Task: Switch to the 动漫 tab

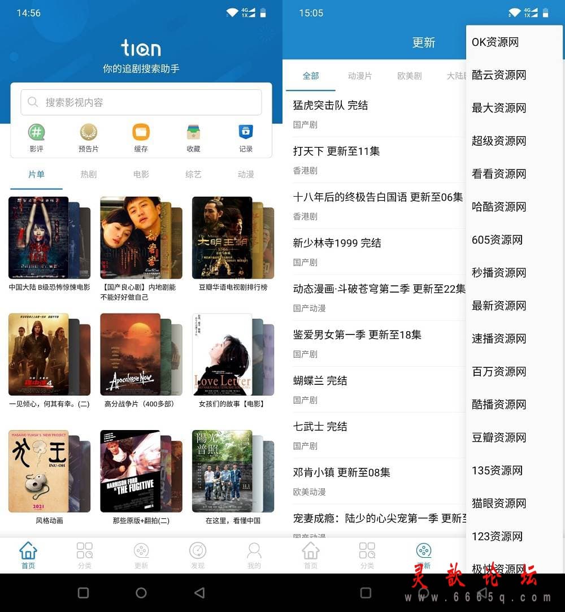Action: point(246,174)
